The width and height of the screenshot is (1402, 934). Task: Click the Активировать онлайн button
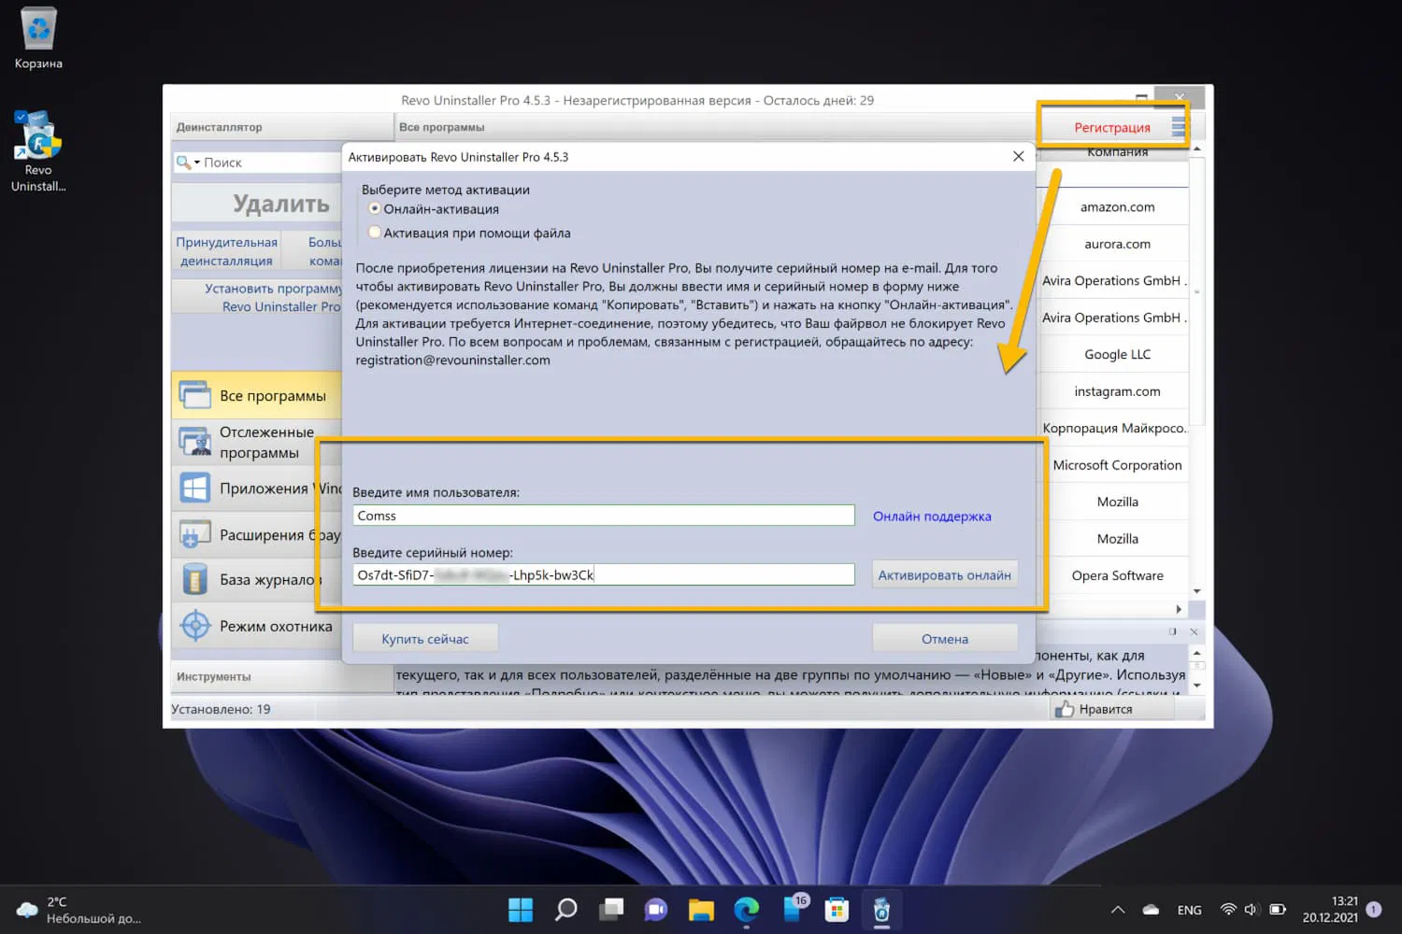tap(944, 575)
